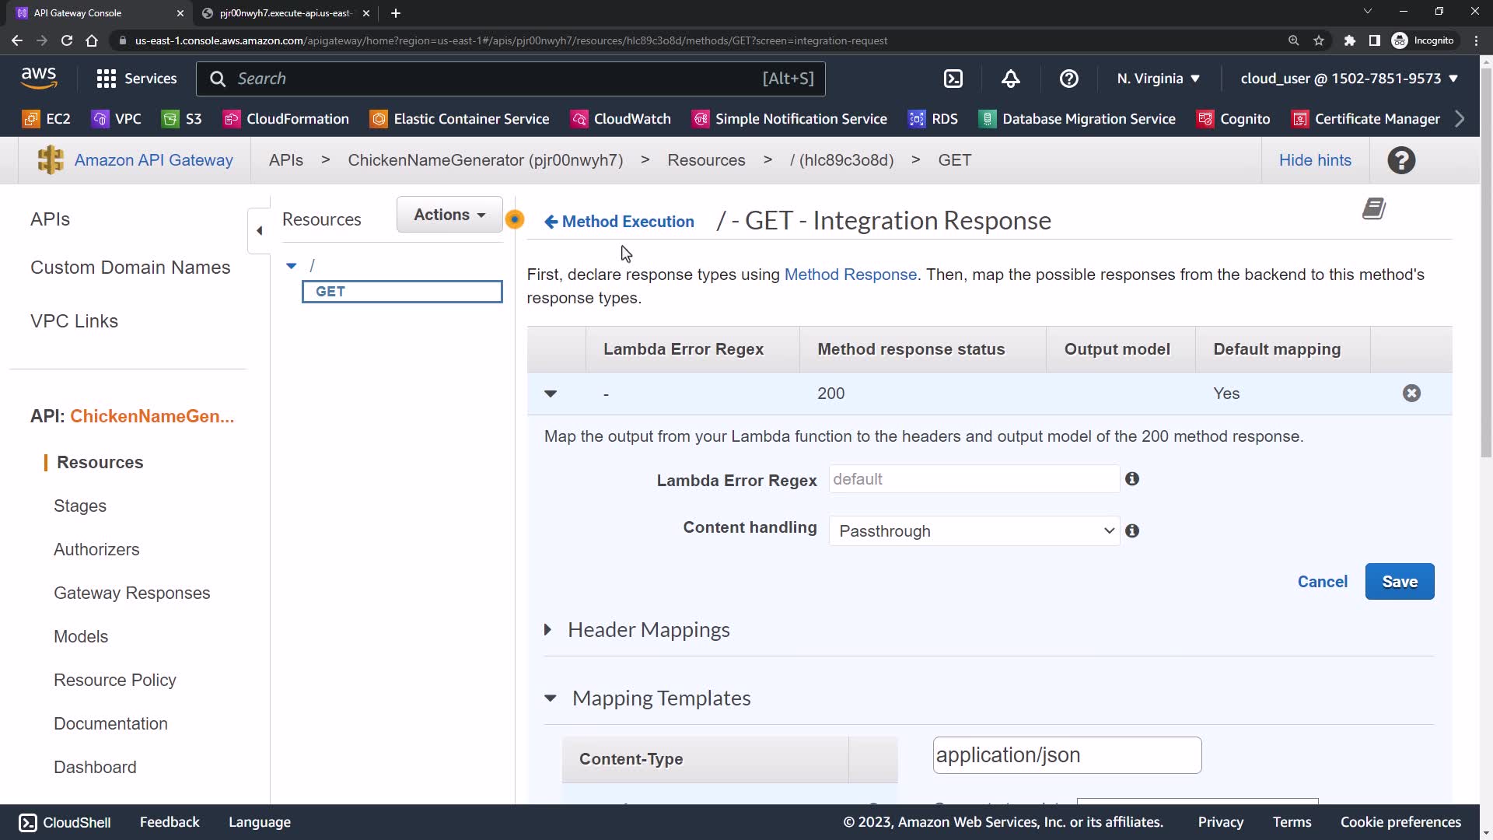
Task: Click info icon beside Lambda Error Regex
Action: tap(1132, 479)
